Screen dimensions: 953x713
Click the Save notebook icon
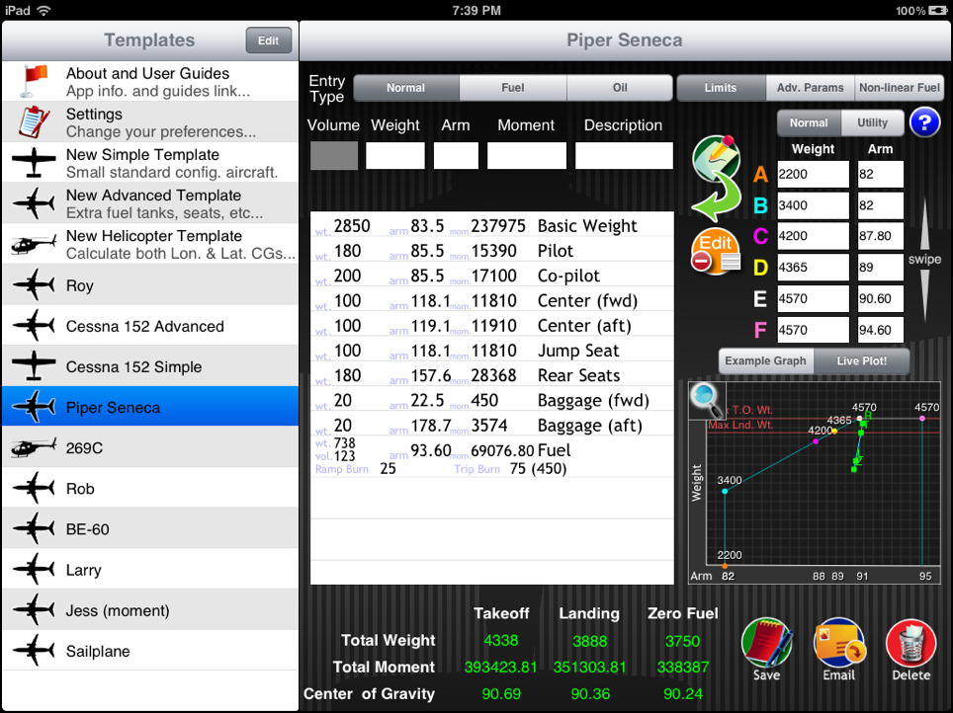point(766,645)
